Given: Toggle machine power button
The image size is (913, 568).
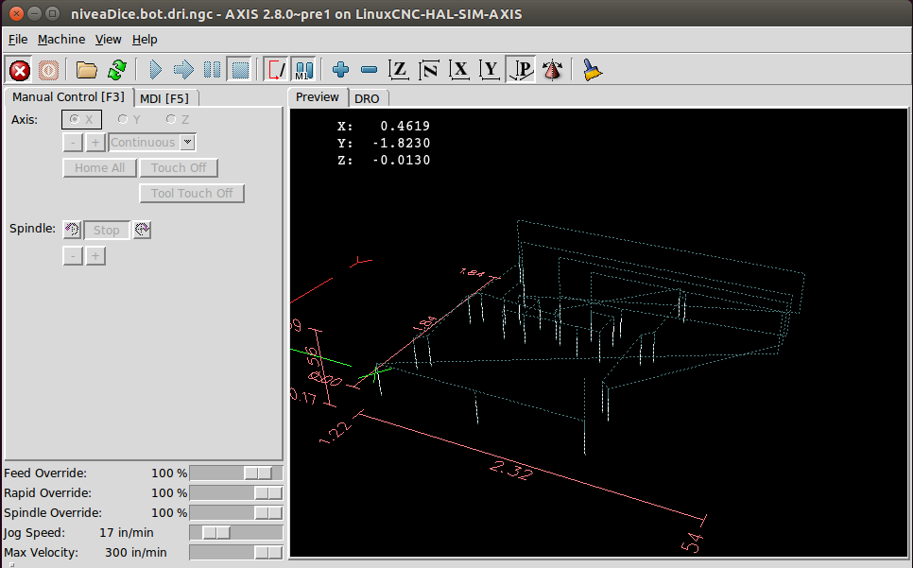Looking at the screenshot, I should (x=48, y=71).
